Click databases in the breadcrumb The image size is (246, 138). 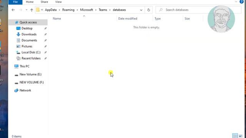coord(119,10)
